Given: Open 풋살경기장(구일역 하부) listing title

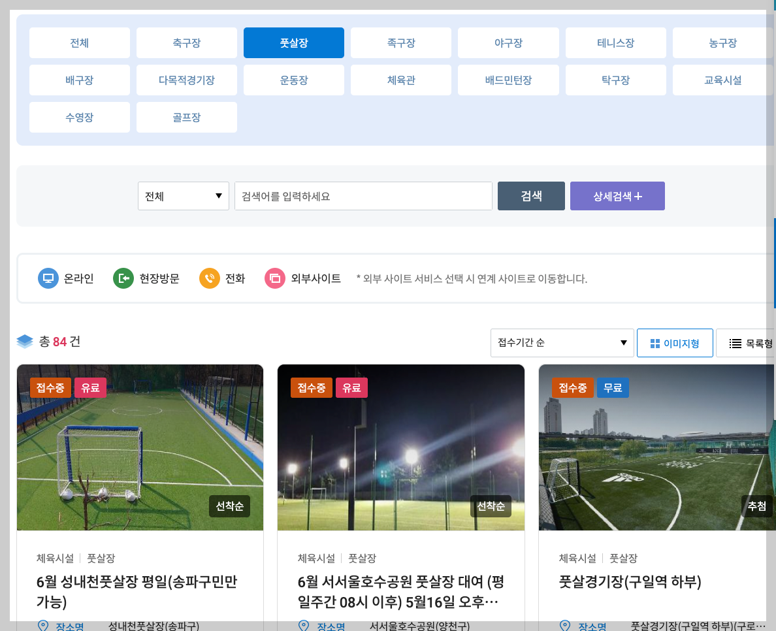Looking at the screenshot, I should click(630, 581).
